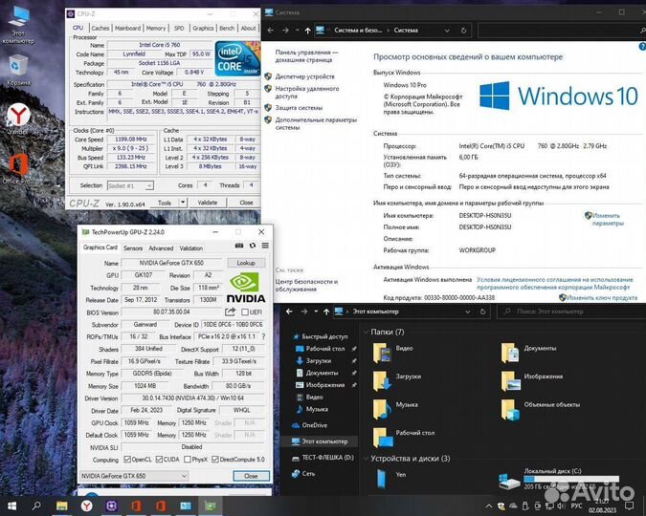
Task: Open the Windows Start menu
Action: (11, 505)
